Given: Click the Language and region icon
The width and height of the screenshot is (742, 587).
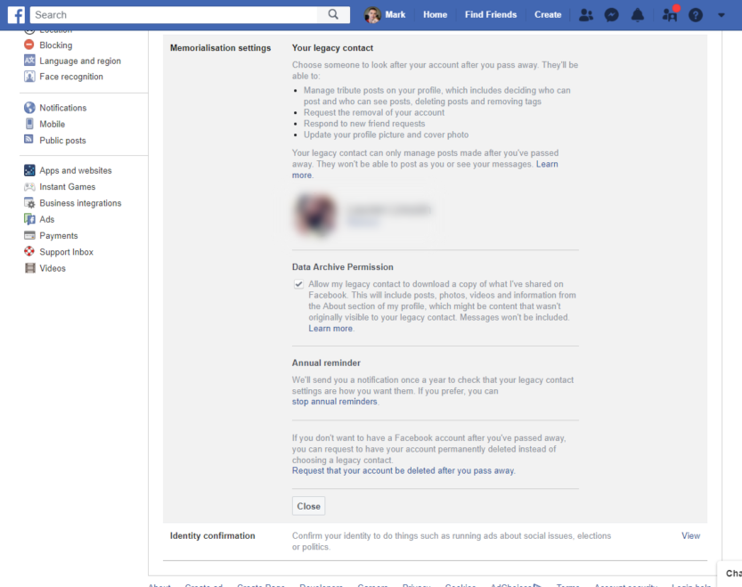Looking at the screenshot, I should [x=29, y=60].
